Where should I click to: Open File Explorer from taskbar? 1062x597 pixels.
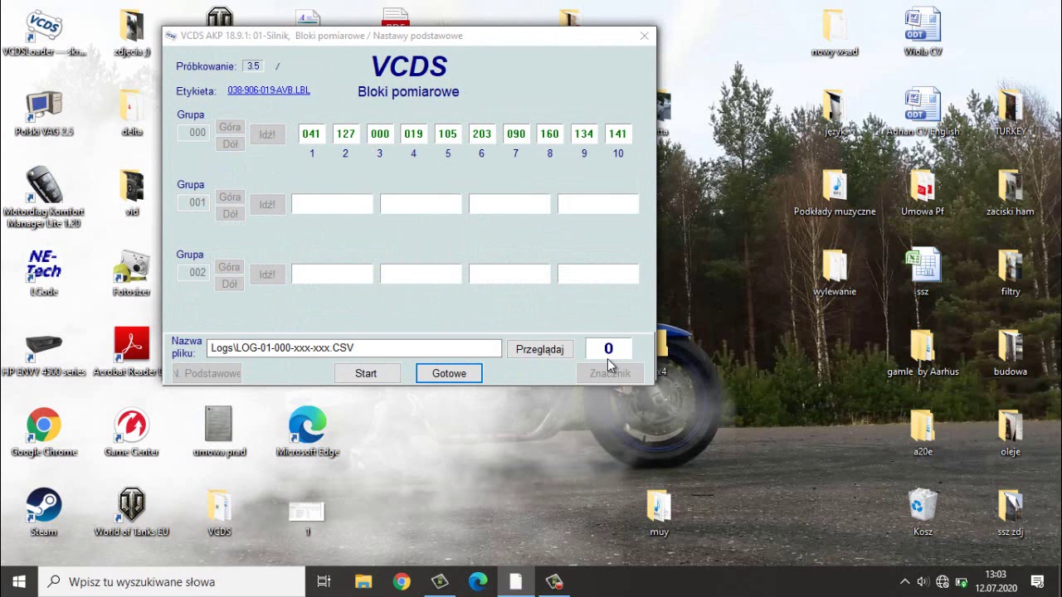click(363, 581)
